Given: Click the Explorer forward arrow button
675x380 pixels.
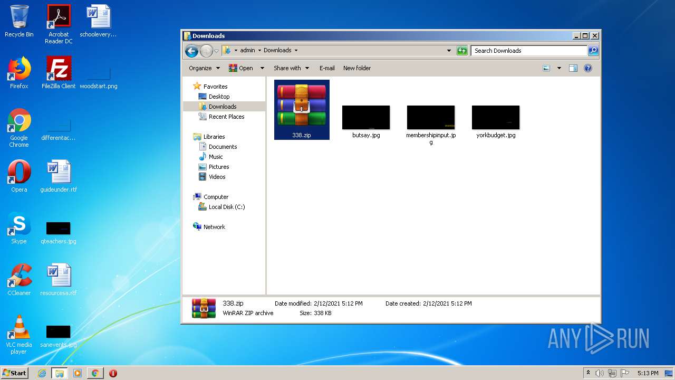Looking at the screenshot, I should [x=206, y=51].
